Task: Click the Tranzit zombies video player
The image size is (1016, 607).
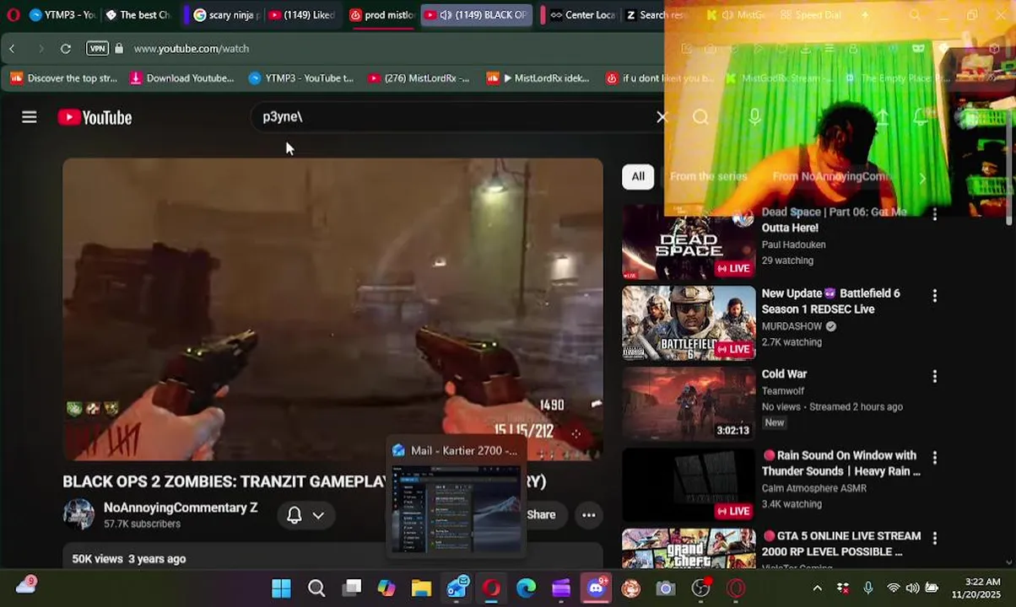Action: pos(332,309)
